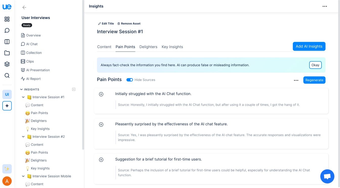Open the support chat bubble at bottom right

(327, 176)
